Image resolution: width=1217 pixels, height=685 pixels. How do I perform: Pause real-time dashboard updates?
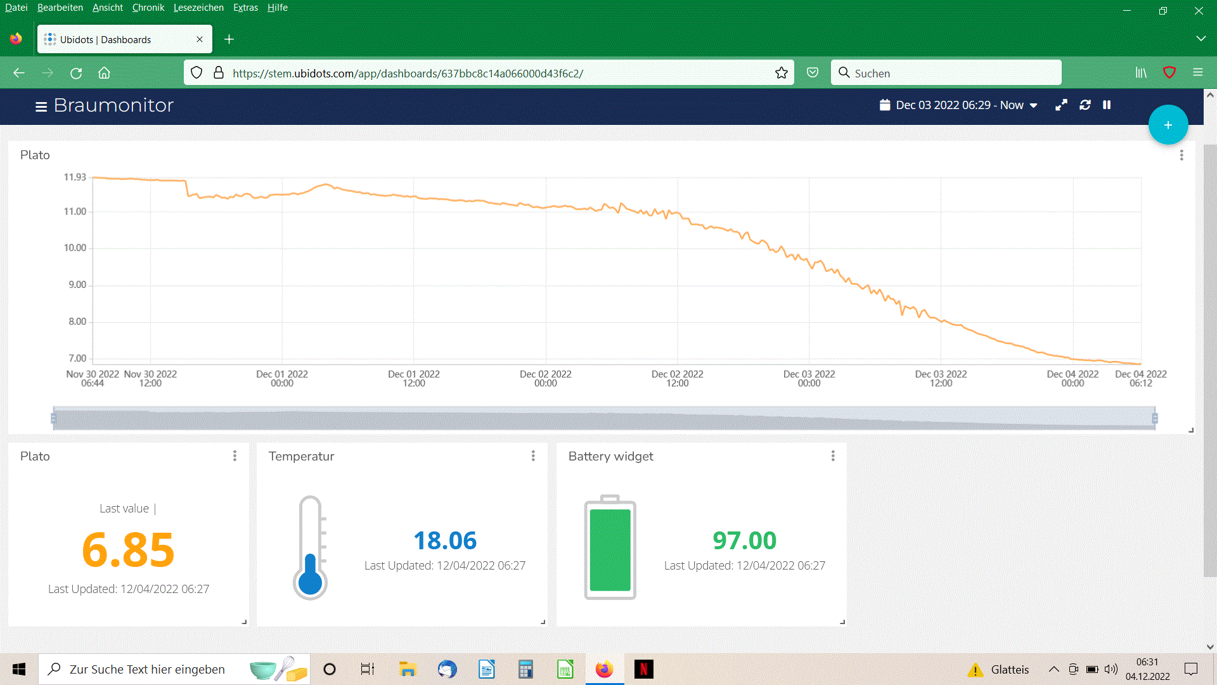[x=1107, y=105]
